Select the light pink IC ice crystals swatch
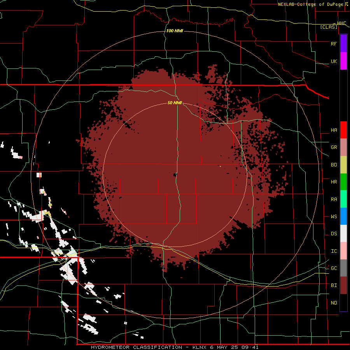The image size is (350, 350). (343, 251)
